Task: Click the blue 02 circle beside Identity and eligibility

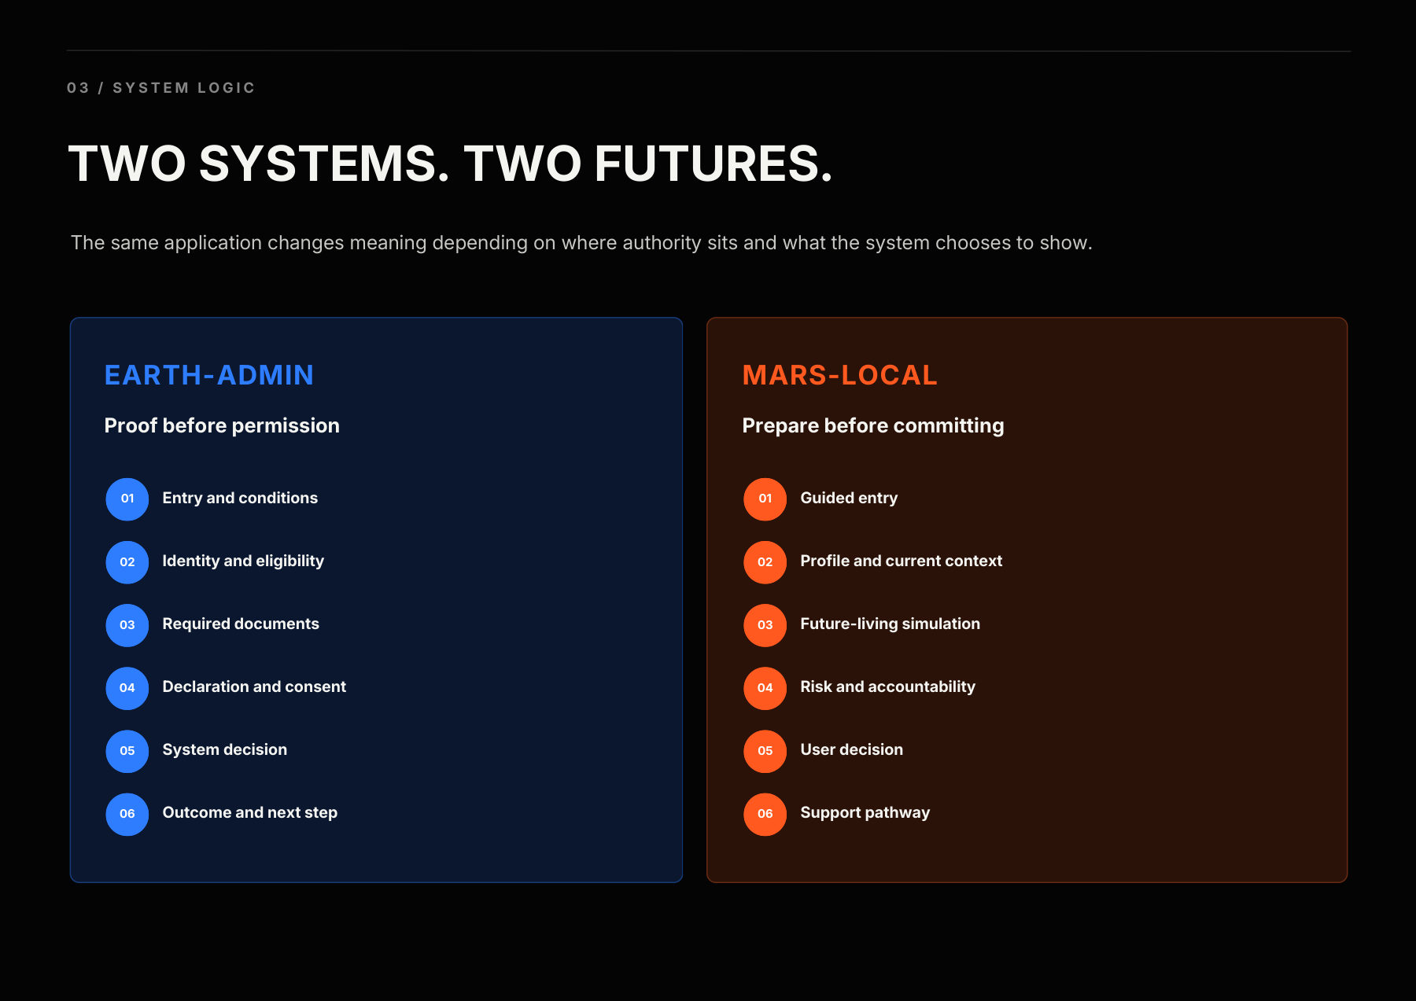Action: pyautogui.click(x=127, y=561)
